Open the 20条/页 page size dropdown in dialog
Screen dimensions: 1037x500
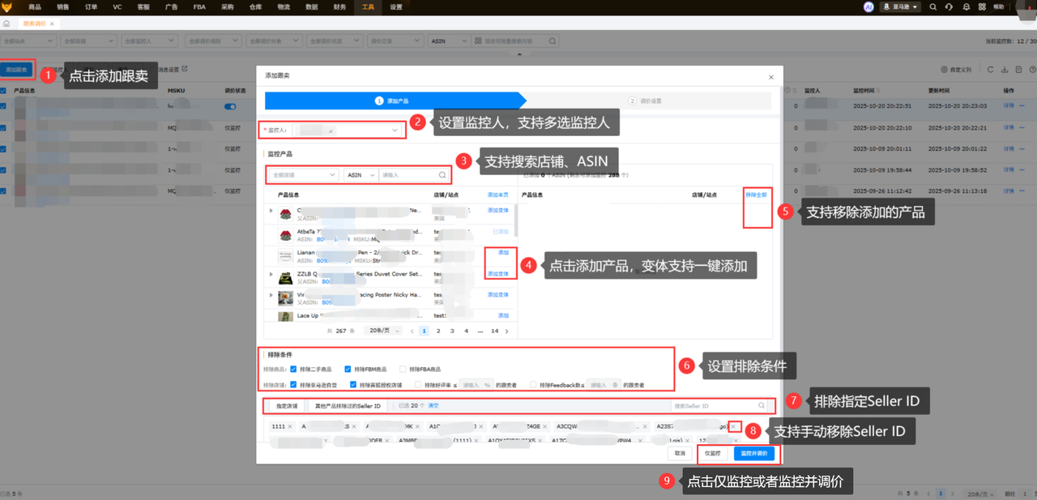(384, 331)
